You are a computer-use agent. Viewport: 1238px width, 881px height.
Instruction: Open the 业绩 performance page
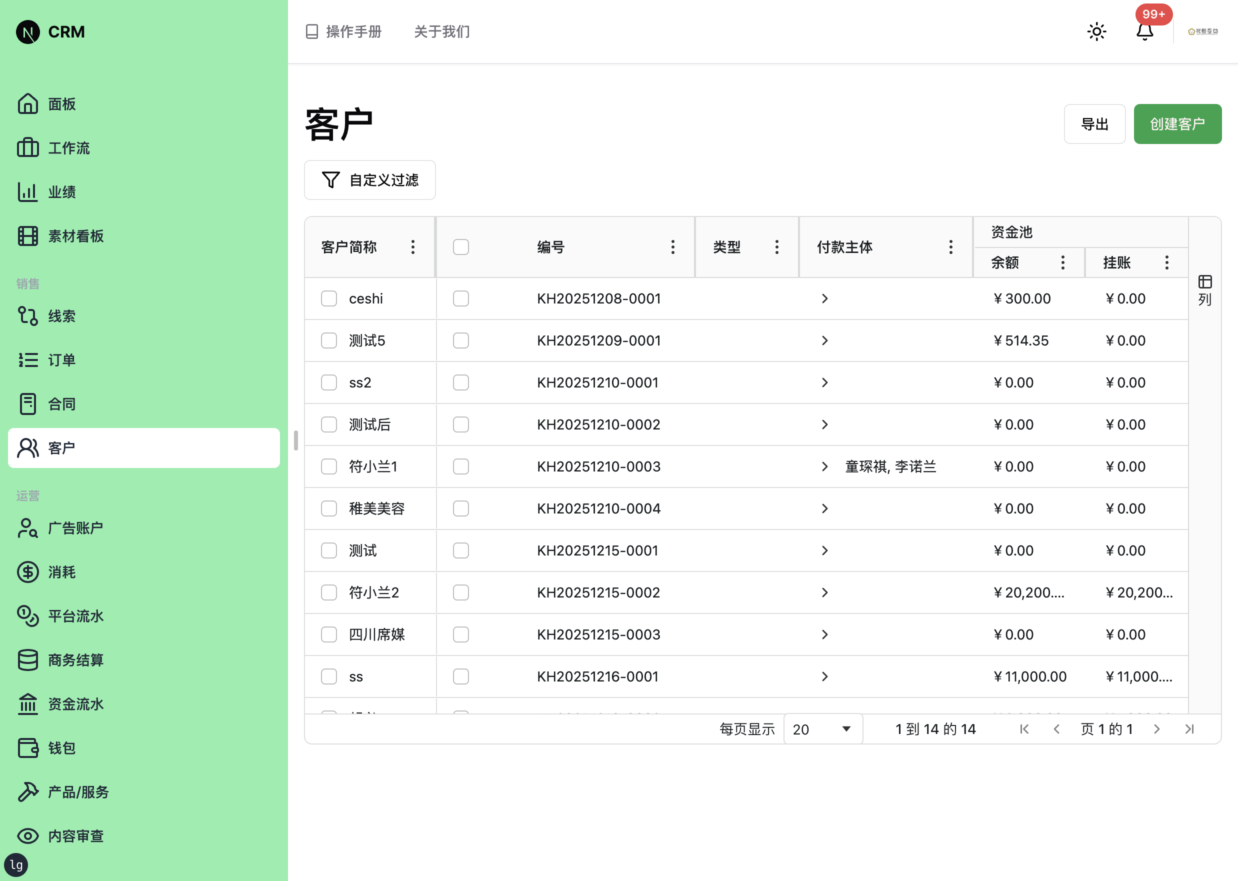coord(61,191)
